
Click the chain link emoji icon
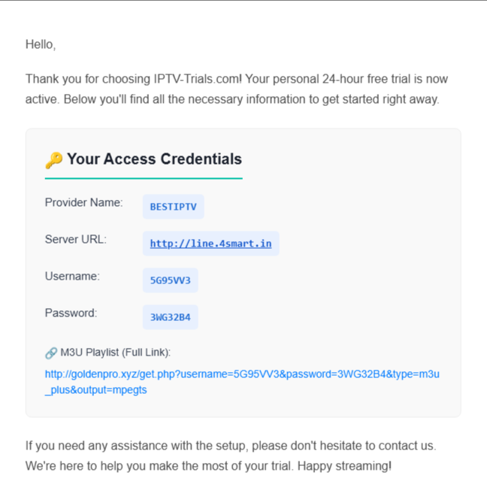point(51,353)
